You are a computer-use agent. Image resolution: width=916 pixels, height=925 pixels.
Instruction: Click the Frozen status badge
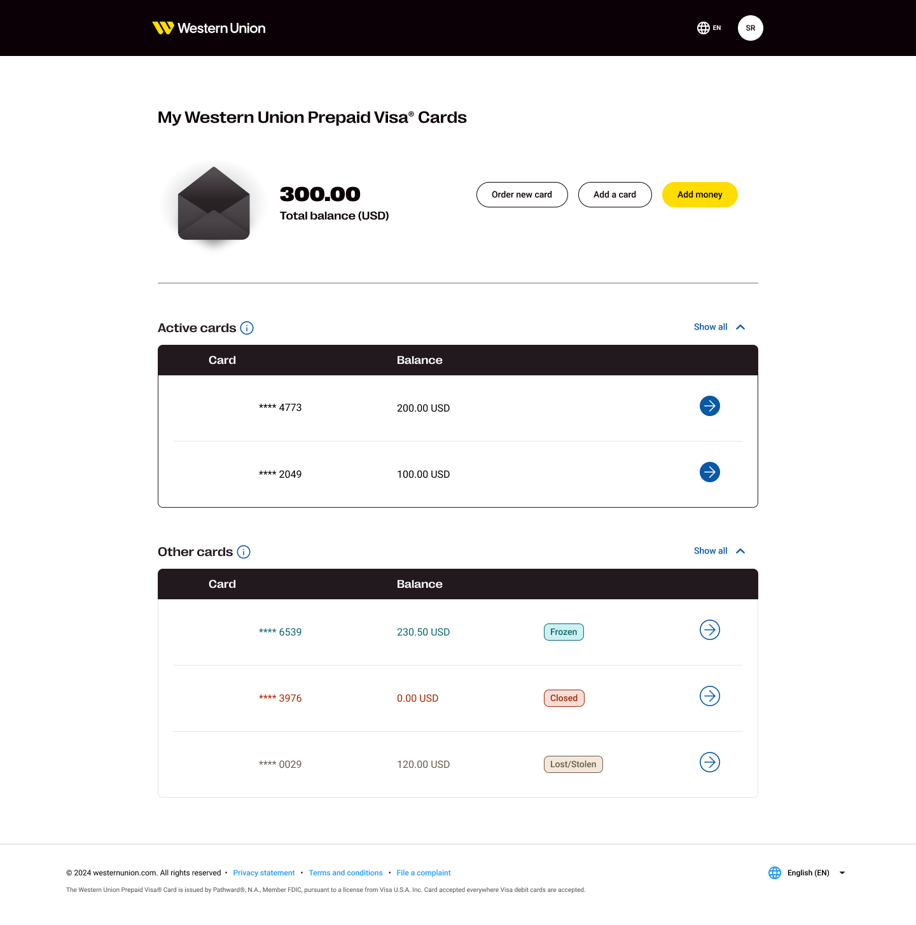pyautogui.click(x=564, y=632)
